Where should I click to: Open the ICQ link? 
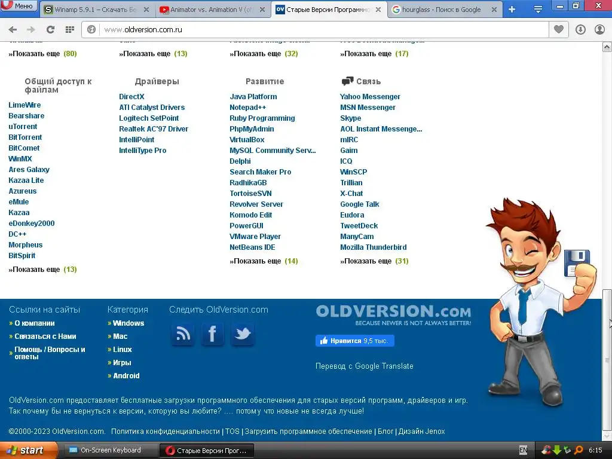point(346,161)
